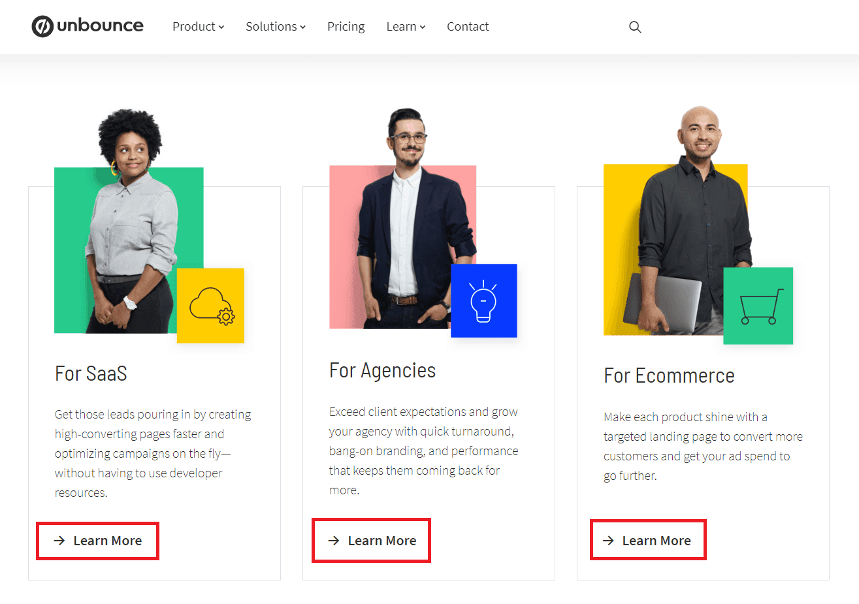Click Learn More under For Agencies

[371, 540]
